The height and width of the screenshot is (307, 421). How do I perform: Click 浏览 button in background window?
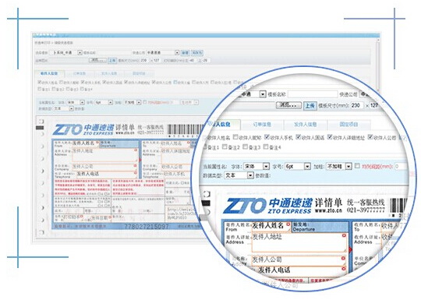(x=97, y=60)
